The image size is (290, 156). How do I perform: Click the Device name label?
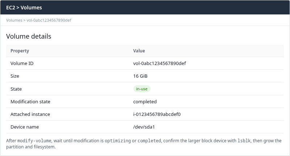pos(25,127)
